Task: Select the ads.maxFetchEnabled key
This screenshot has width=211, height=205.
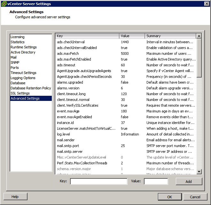Action: click(x=74, y=59)
